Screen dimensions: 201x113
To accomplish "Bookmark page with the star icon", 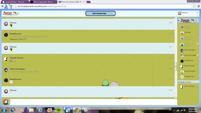I will pos(194,6).
